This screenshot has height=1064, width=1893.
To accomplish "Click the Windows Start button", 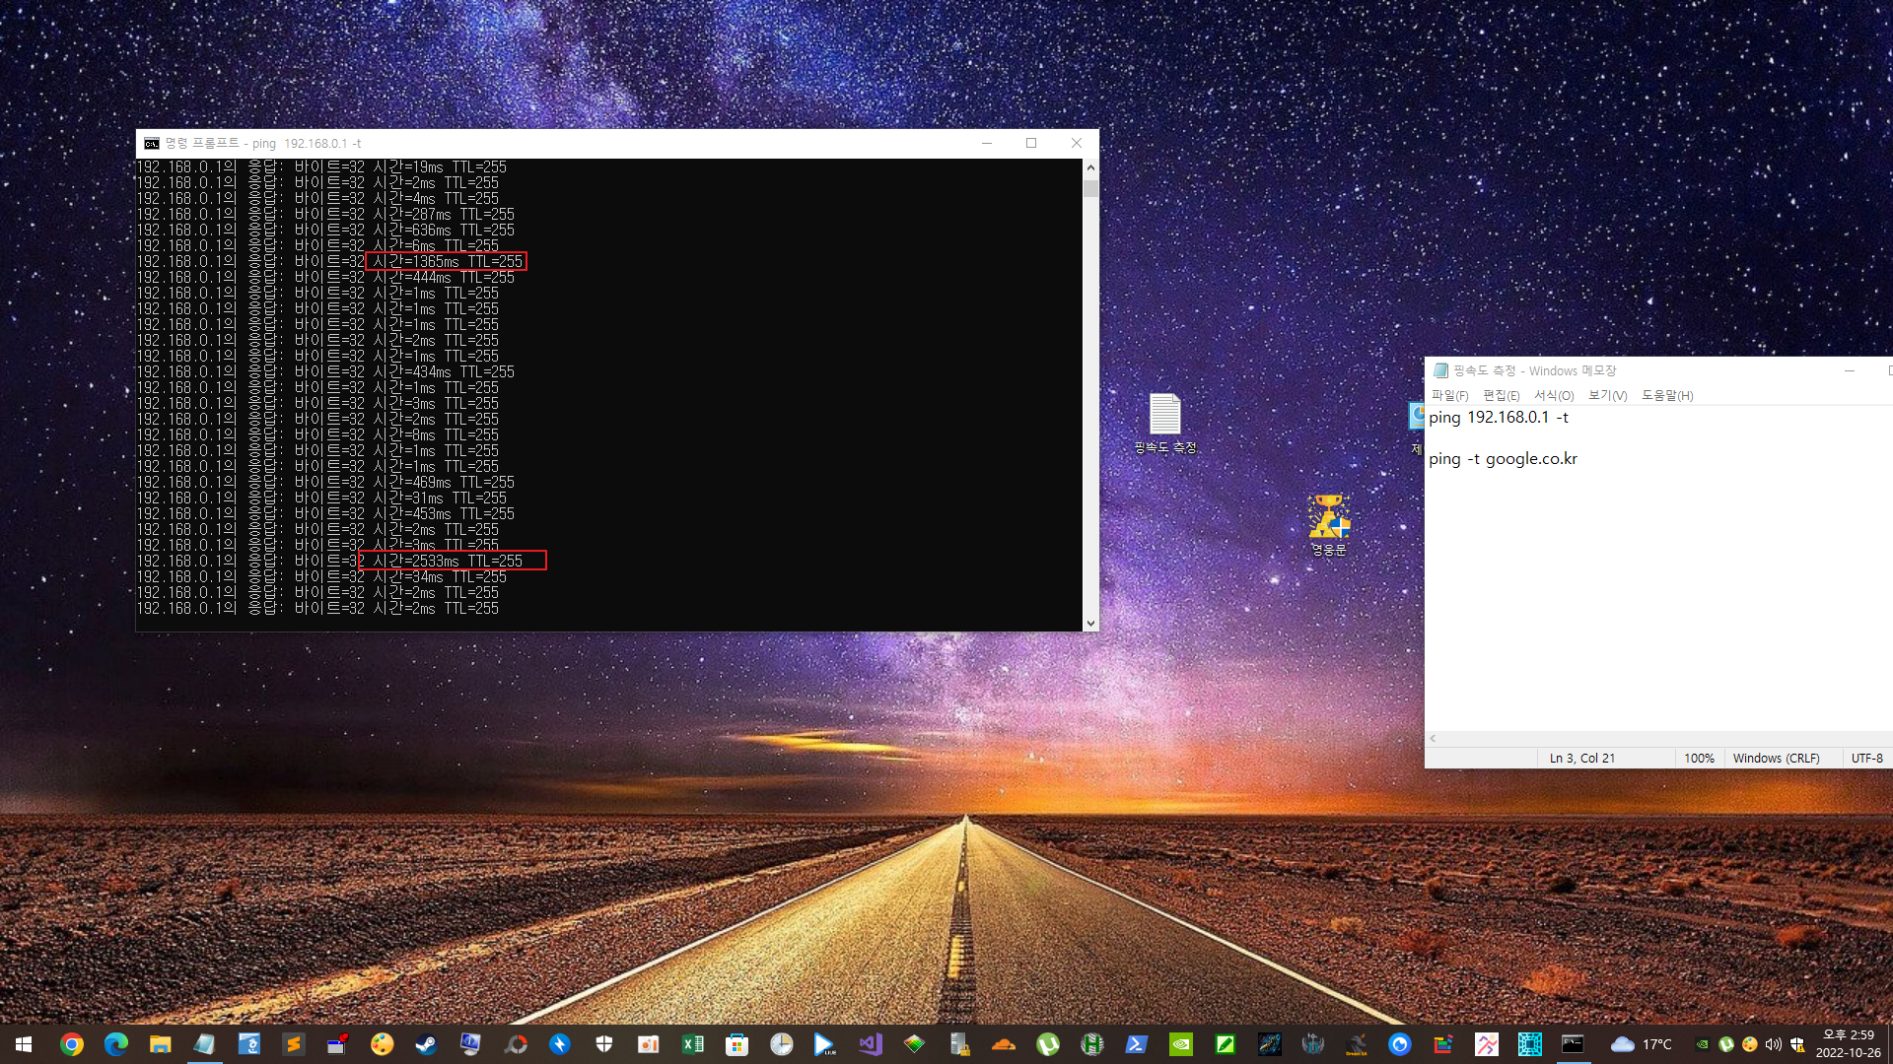I will pos(24,1044).
